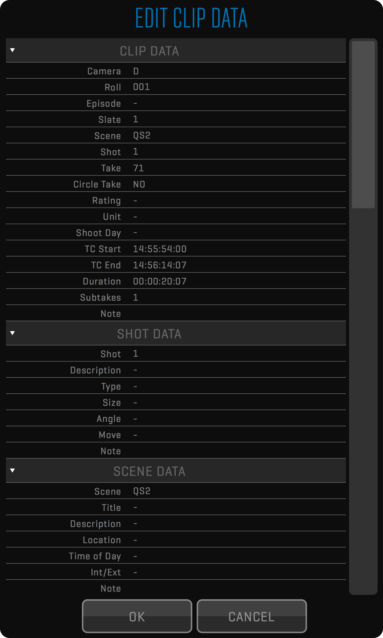Click the empty scrollbar track below thumb
The image size is (383, 638).
click(x=363, y=404)
